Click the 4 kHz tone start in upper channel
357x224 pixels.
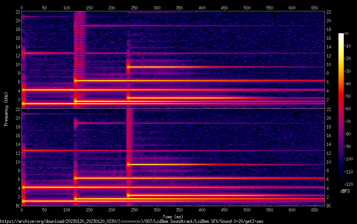click(x=23, y=90)
